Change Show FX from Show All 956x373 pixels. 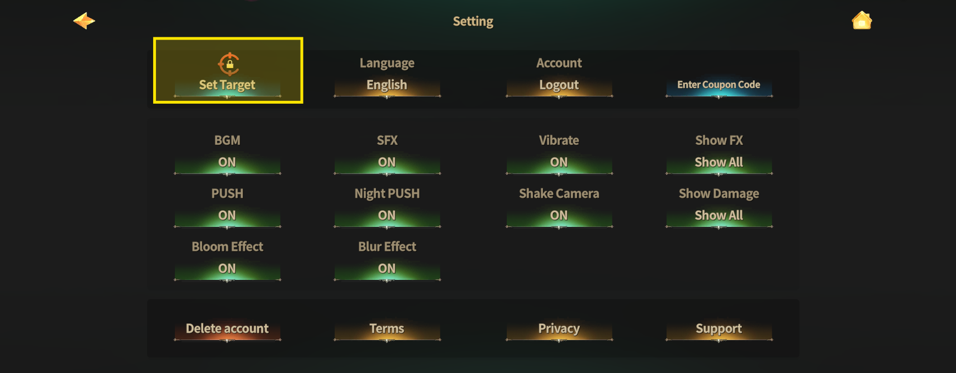click(719, 163)
